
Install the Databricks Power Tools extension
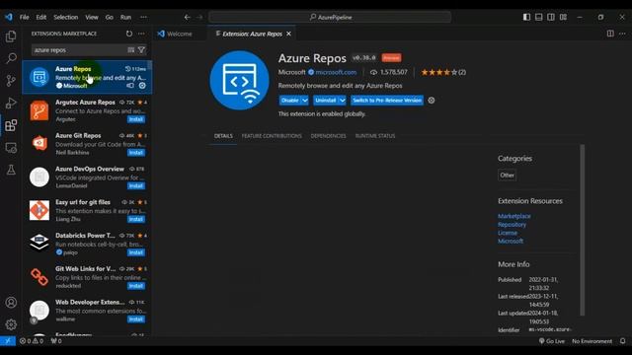click(x=136, y=252)
